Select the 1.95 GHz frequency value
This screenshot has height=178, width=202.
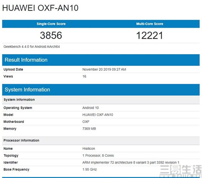click(90, 170)
